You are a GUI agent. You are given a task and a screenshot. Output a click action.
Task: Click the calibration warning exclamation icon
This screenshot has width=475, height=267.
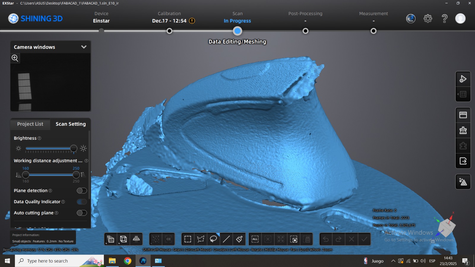tap(192, 21)
